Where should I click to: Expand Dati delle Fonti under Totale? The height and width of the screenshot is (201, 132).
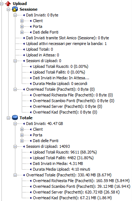(22, 141)
